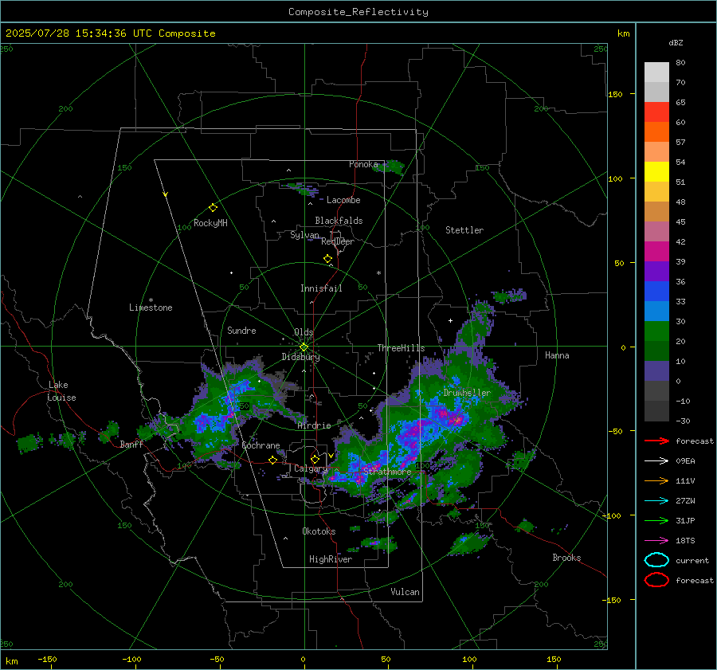
Task: Click the Airdrie city label
Action: tap(314, 425)
